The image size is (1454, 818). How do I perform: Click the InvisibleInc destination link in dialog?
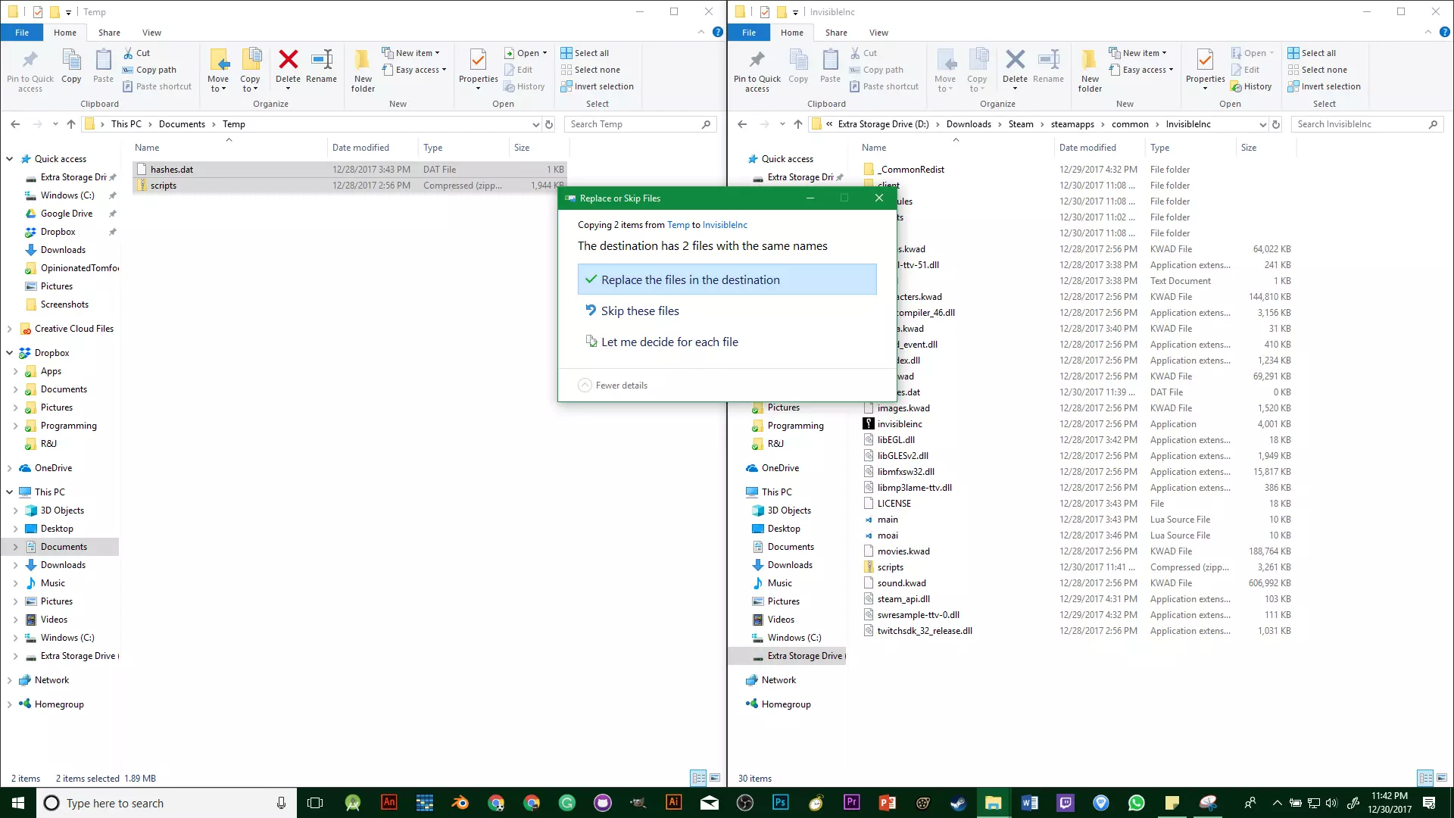click(x=724, y=225)
